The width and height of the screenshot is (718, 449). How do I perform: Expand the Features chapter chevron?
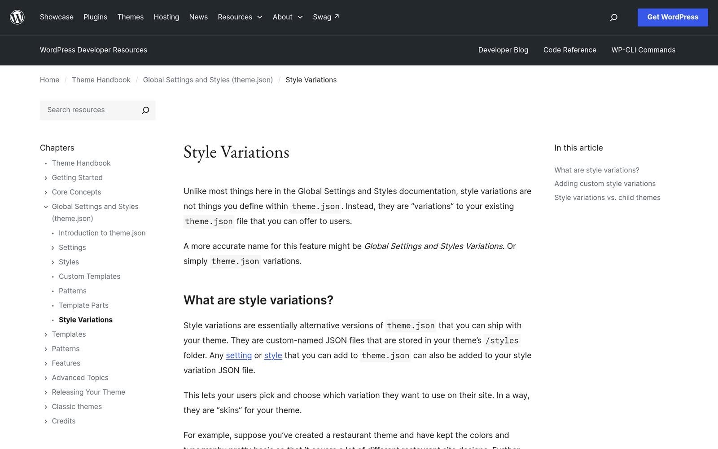(46, 363)
